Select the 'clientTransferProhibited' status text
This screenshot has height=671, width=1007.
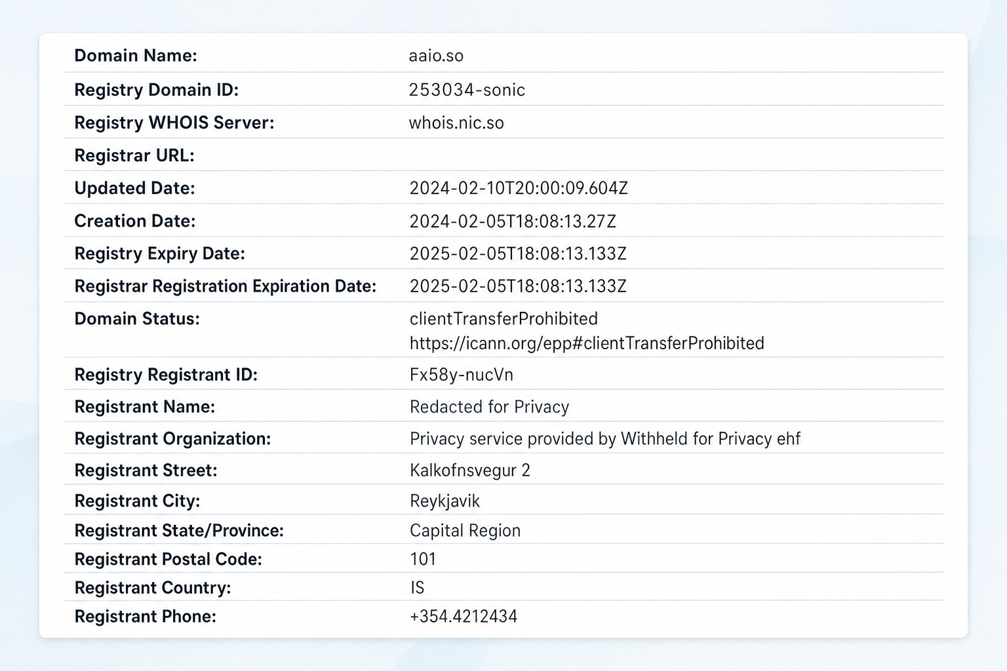pos(503,318)
